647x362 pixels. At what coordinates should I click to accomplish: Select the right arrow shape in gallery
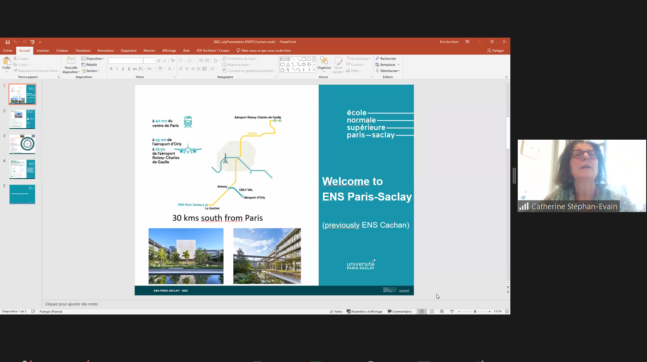tap(303, 64)
